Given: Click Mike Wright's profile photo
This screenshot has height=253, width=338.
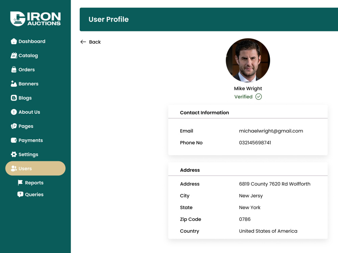Looking at the screenshot, I should [x=248, y=60].
